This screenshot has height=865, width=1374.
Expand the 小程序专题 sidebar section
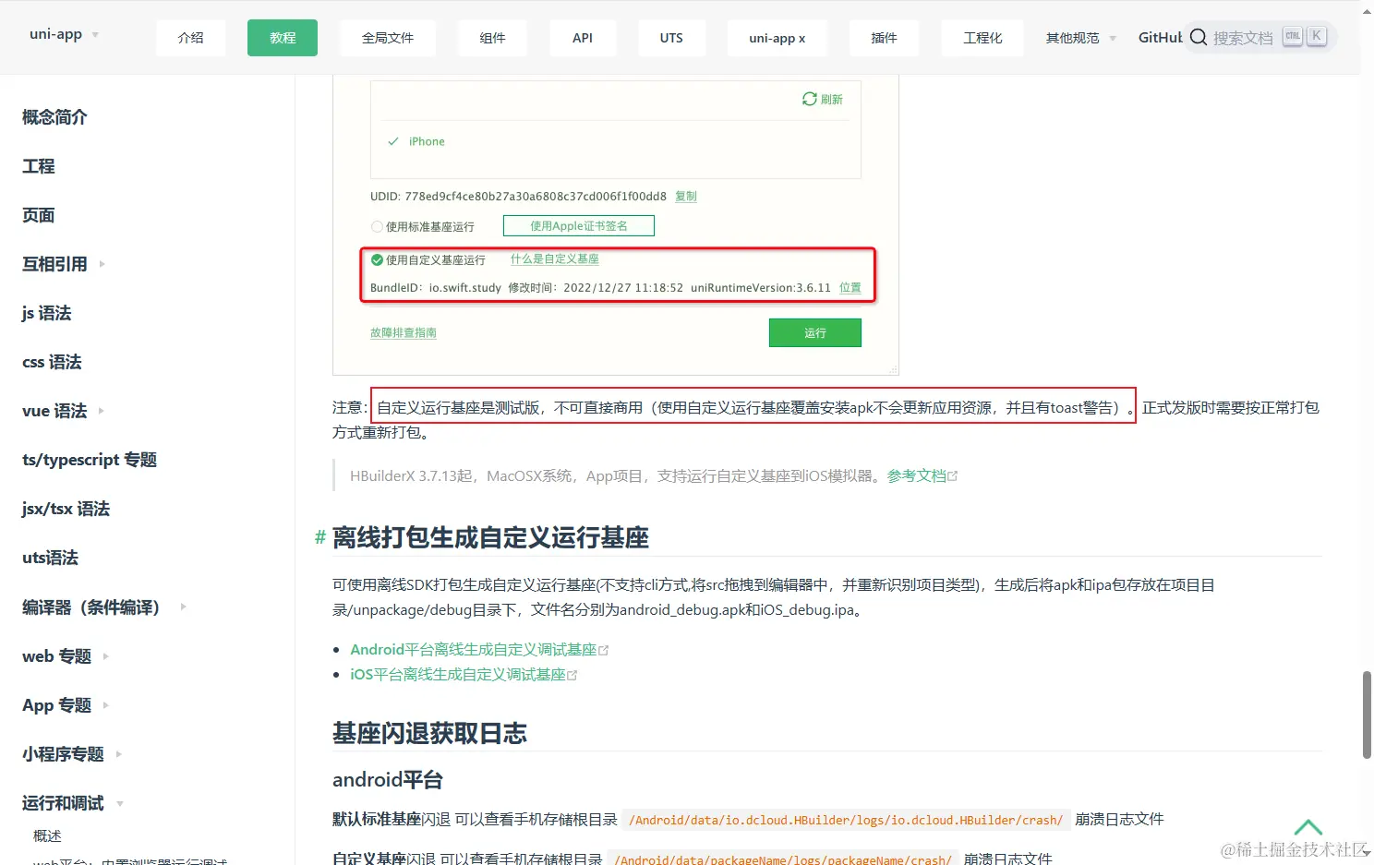tap(118, 754)
